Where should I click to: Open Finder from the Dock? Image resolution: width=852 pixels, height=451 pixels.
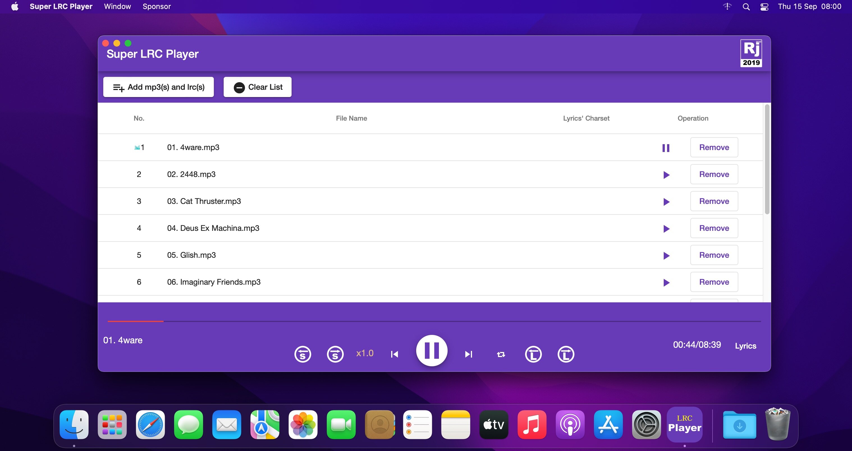point(74,425)
